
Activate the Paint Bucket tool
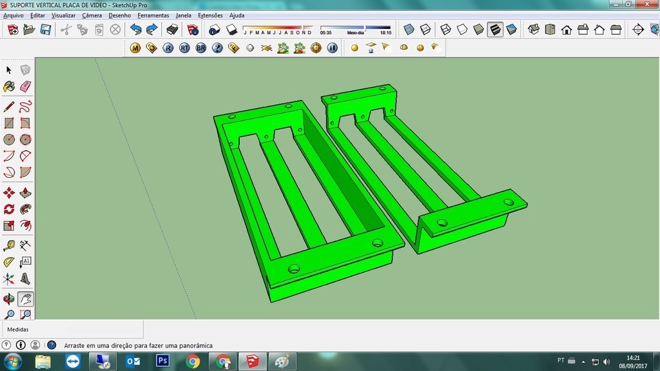9,86
